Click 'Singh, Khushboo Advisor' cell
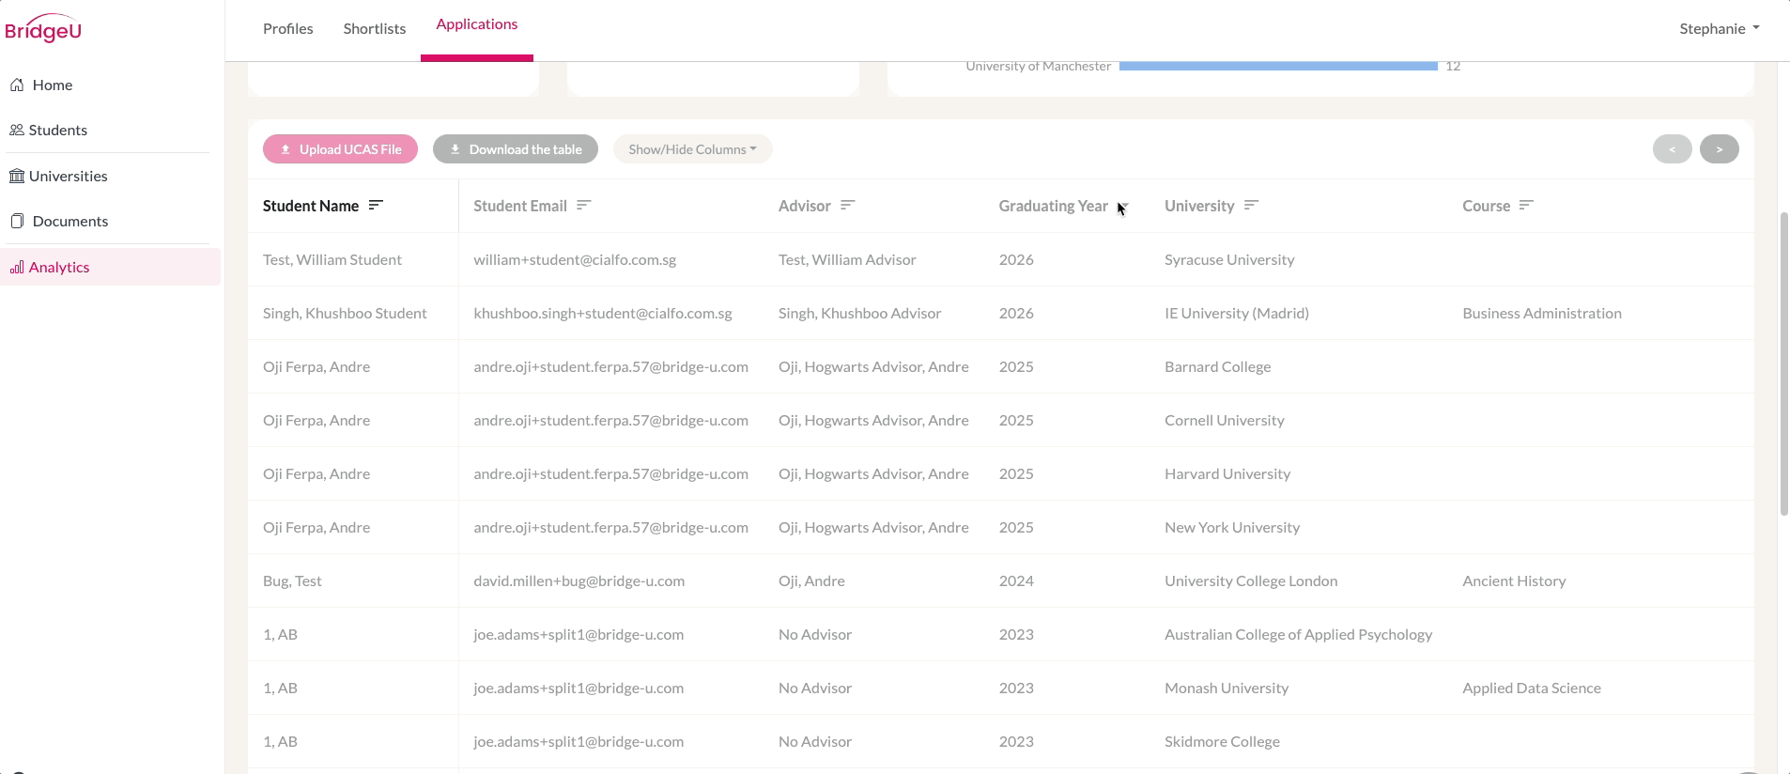This screenshot has height=774, width=1790. click(x=859, y=313)
